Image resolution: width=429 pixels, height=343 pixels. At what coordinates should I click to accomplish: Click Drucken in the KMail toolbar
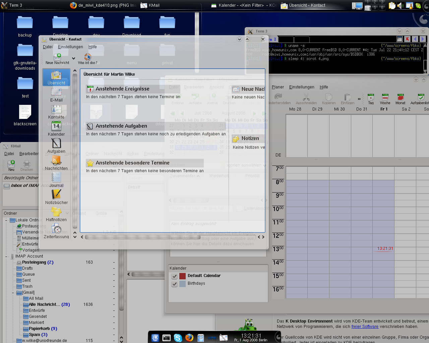[x=26, y=165]
